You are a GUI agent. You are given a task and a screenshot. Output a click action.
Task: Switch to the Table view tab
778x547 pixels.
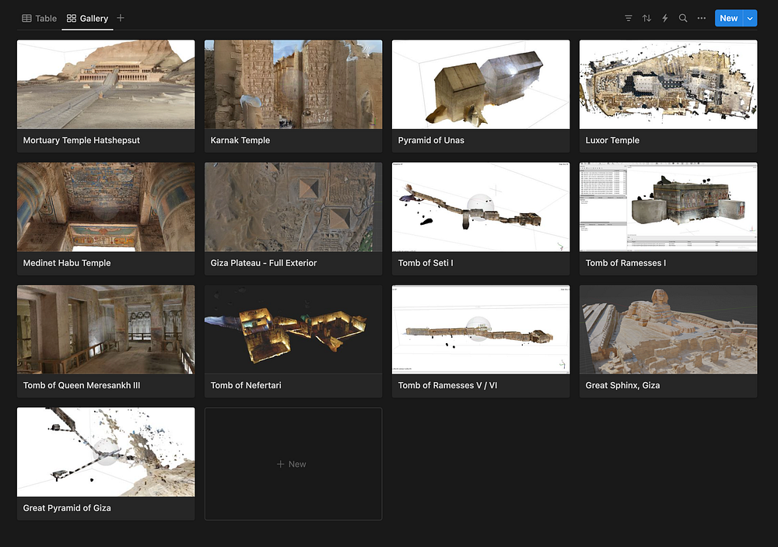click(x=39, y=19)
